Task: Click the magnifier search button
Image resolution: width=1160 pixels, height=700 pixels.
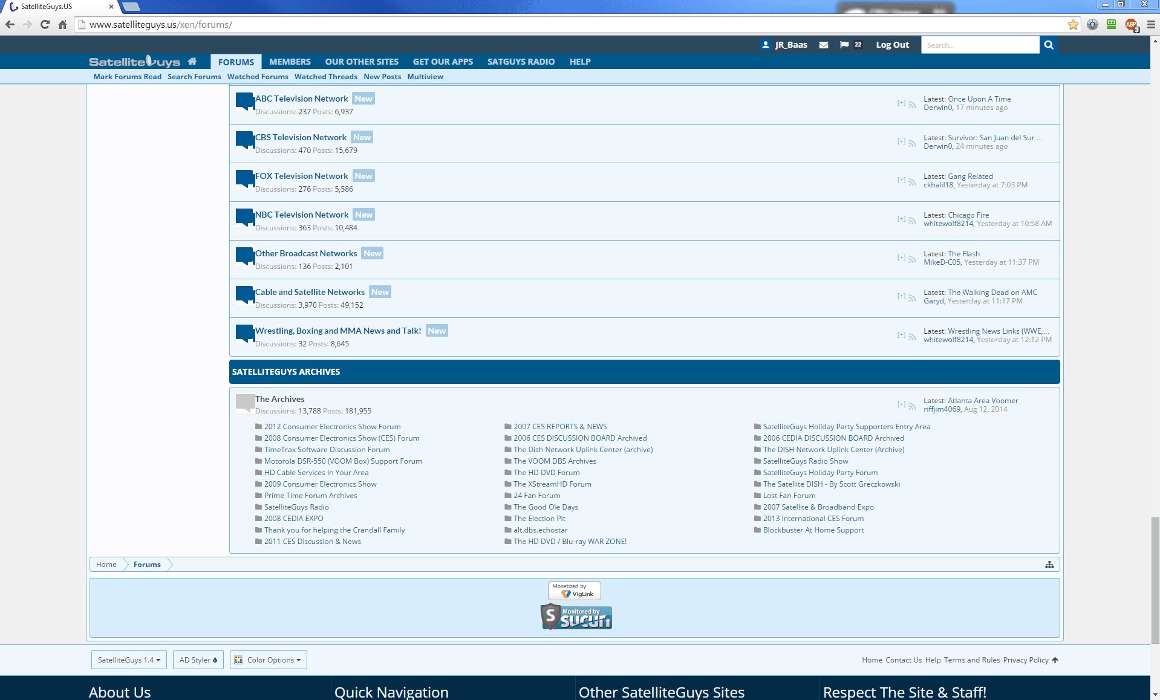Action: pyautogui.click(x=1049, y=45)
